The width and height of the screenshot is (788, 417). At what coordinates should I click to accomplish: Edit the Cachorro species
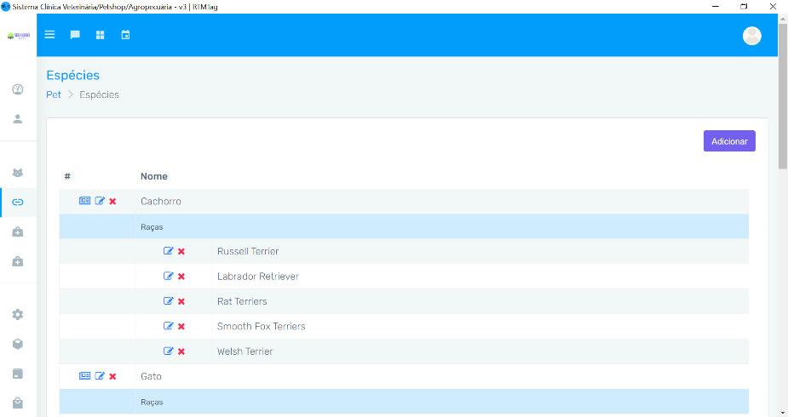point(100,202)
